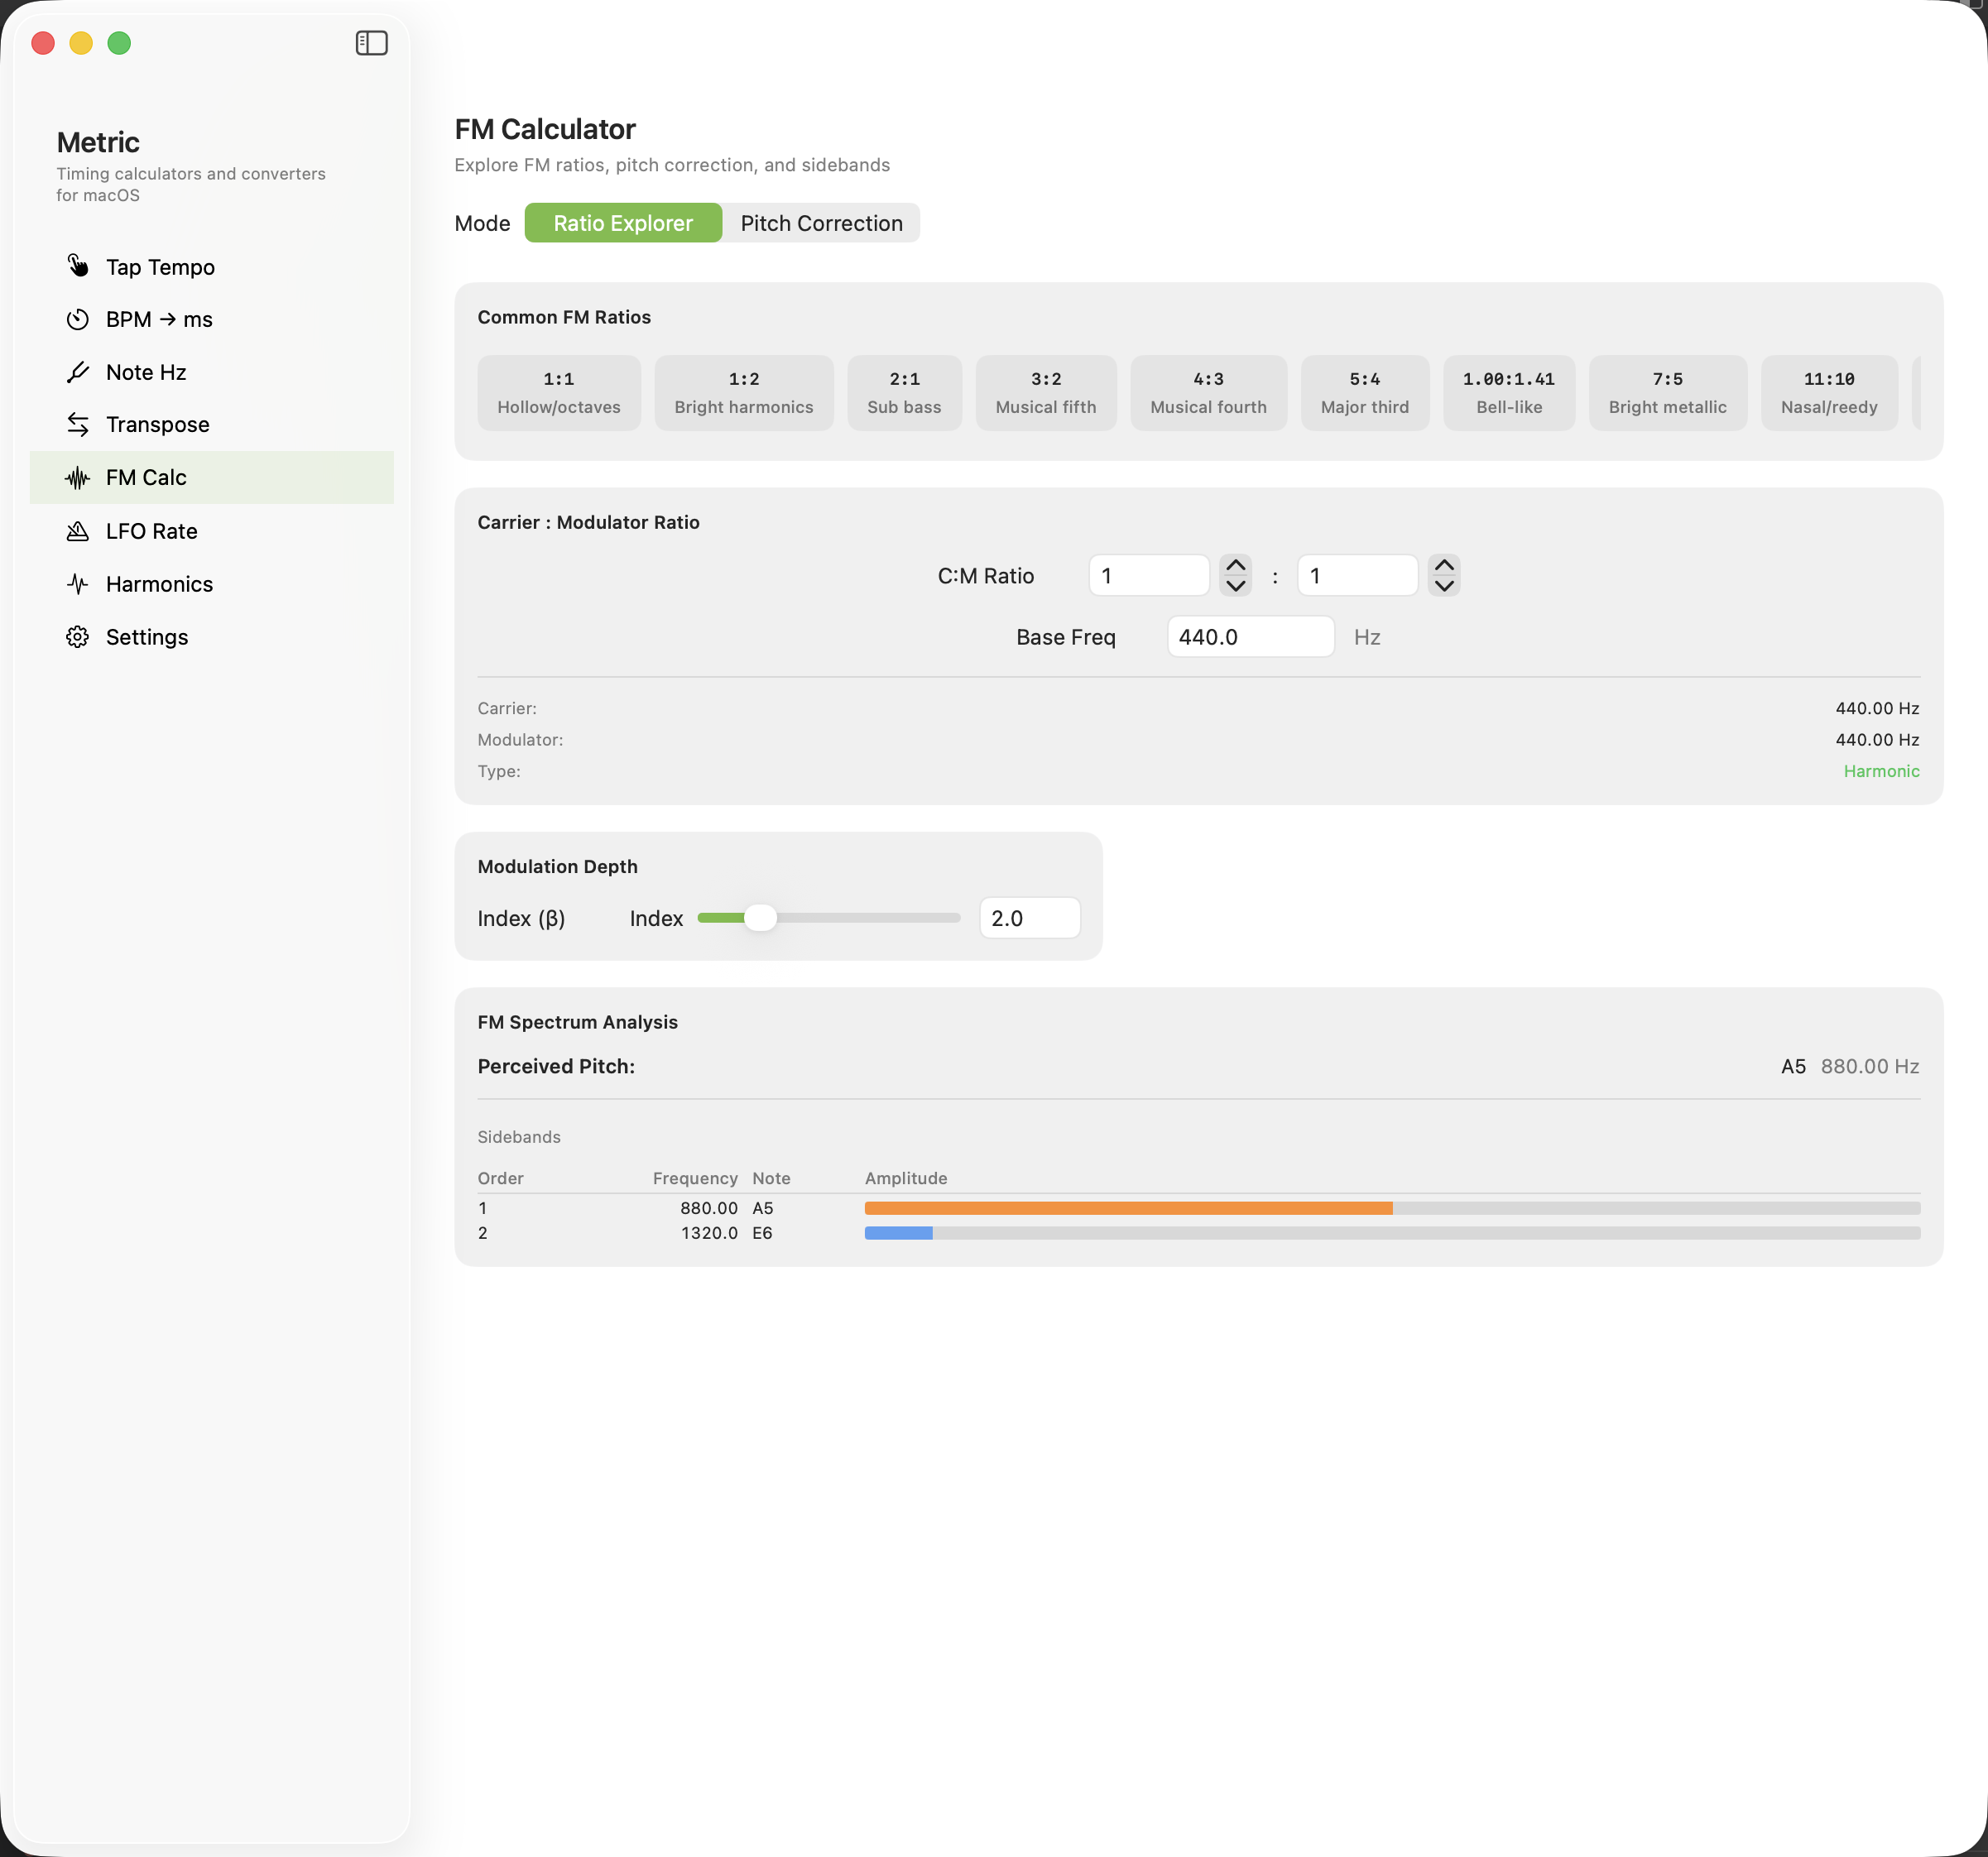Click the BPM to ms clock icon
The image size is (1988, 1857).
[77, 319]
